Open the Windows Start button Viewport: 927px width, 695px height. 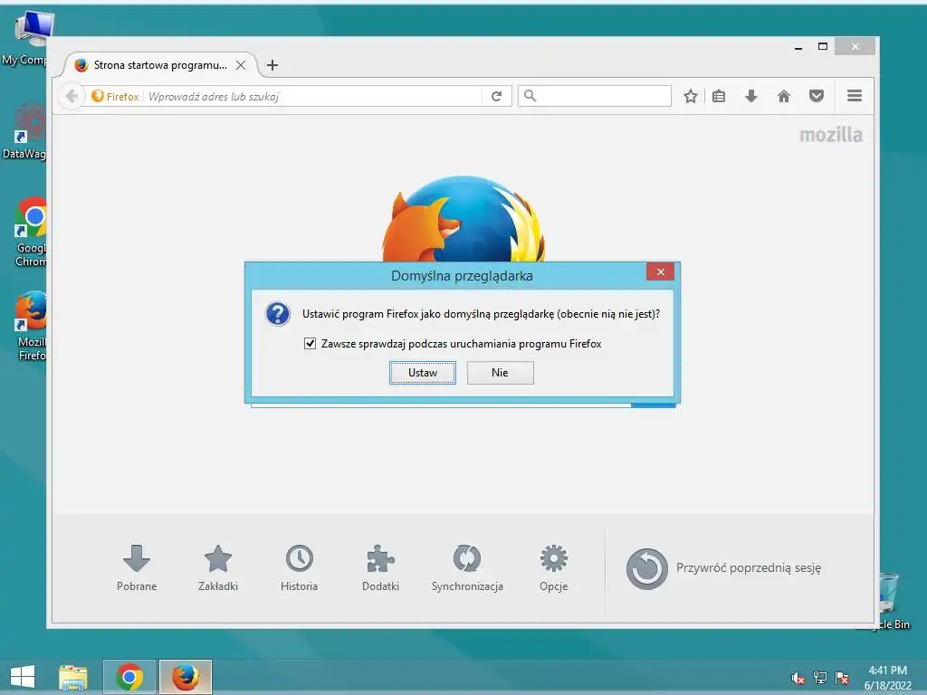coord(23,677)
